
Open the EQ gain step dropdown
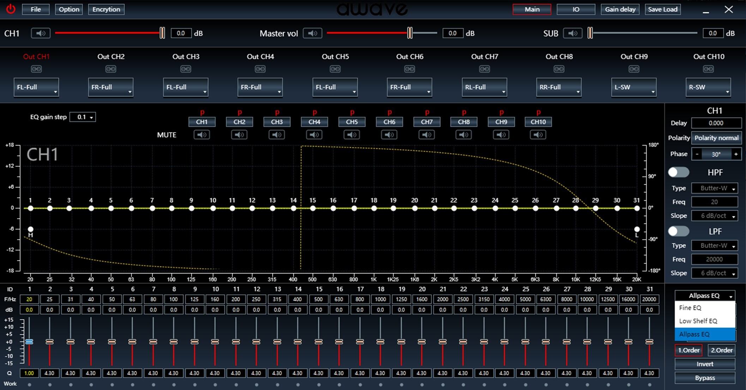click(83, 117)
